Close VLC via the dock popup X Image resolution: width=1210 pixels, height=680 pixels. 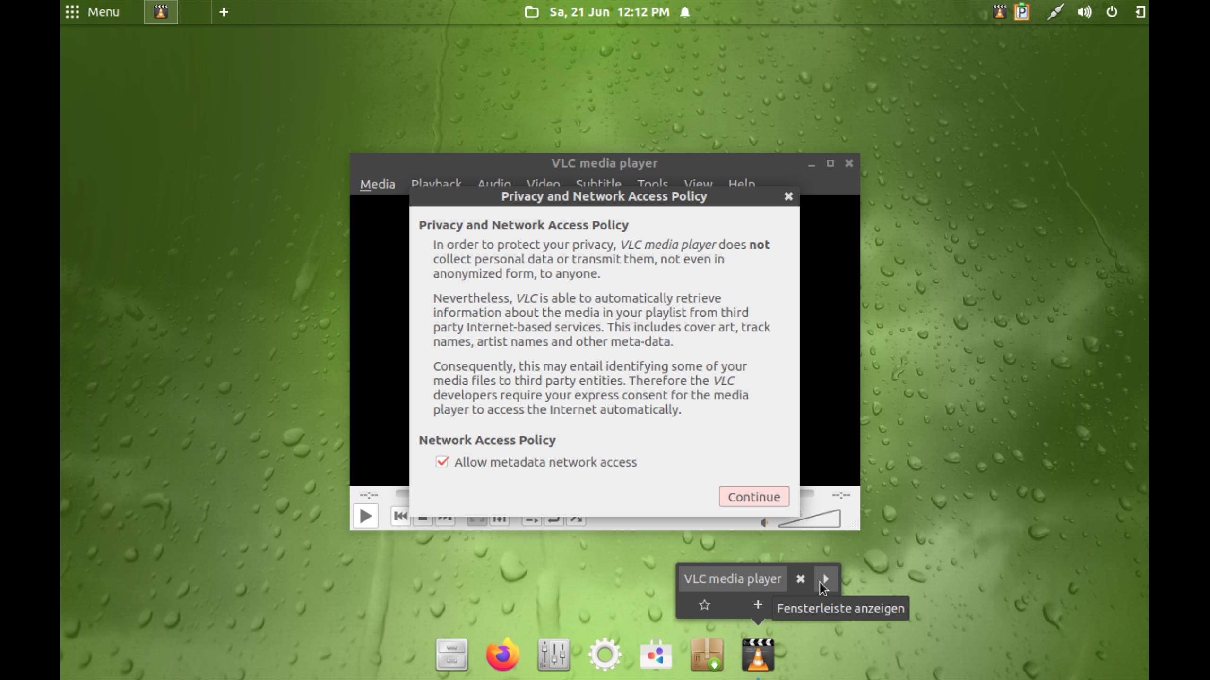coord(800,579)
